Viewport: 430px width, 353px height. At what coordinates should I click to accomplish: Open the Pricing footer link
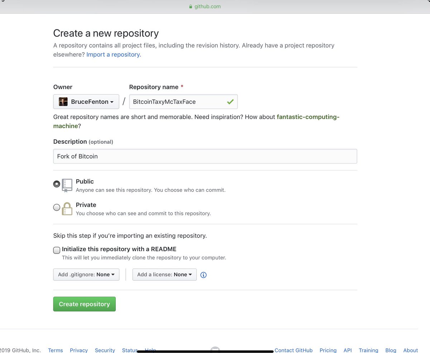[328, 350]
